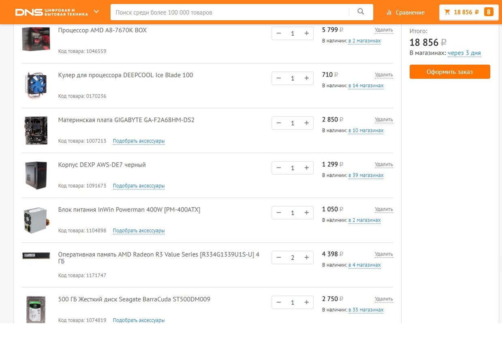Decrease quantity of Seagate BarraCuda hard disk
This screenshot has width=502, height=362.
coord(279,303)
